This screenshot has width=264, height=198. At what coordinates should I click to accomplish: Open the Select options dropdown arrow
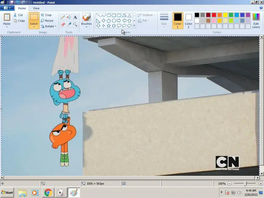tap(34, 27)
